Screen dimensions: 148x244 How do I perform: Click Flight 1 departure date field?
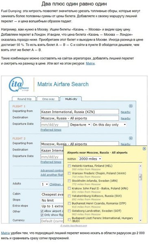click(54, 125)
